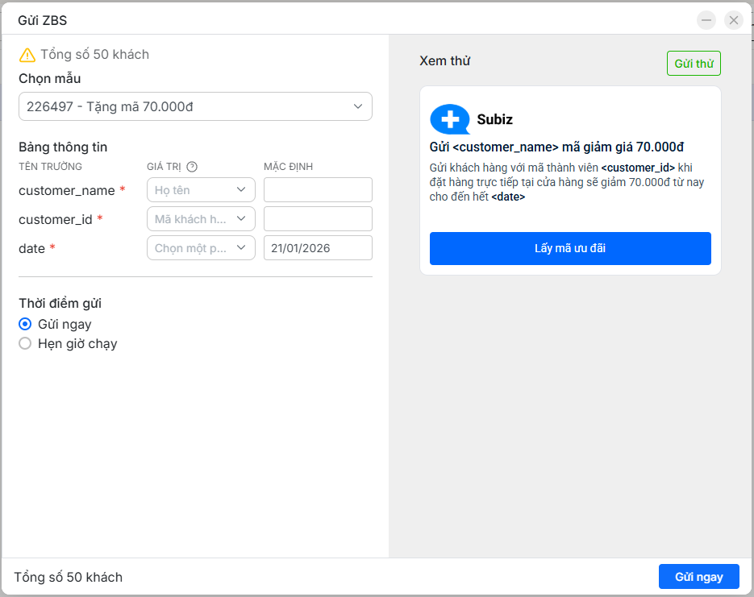
Task: Open the date field value dropdown
Action: coord(201,248)
